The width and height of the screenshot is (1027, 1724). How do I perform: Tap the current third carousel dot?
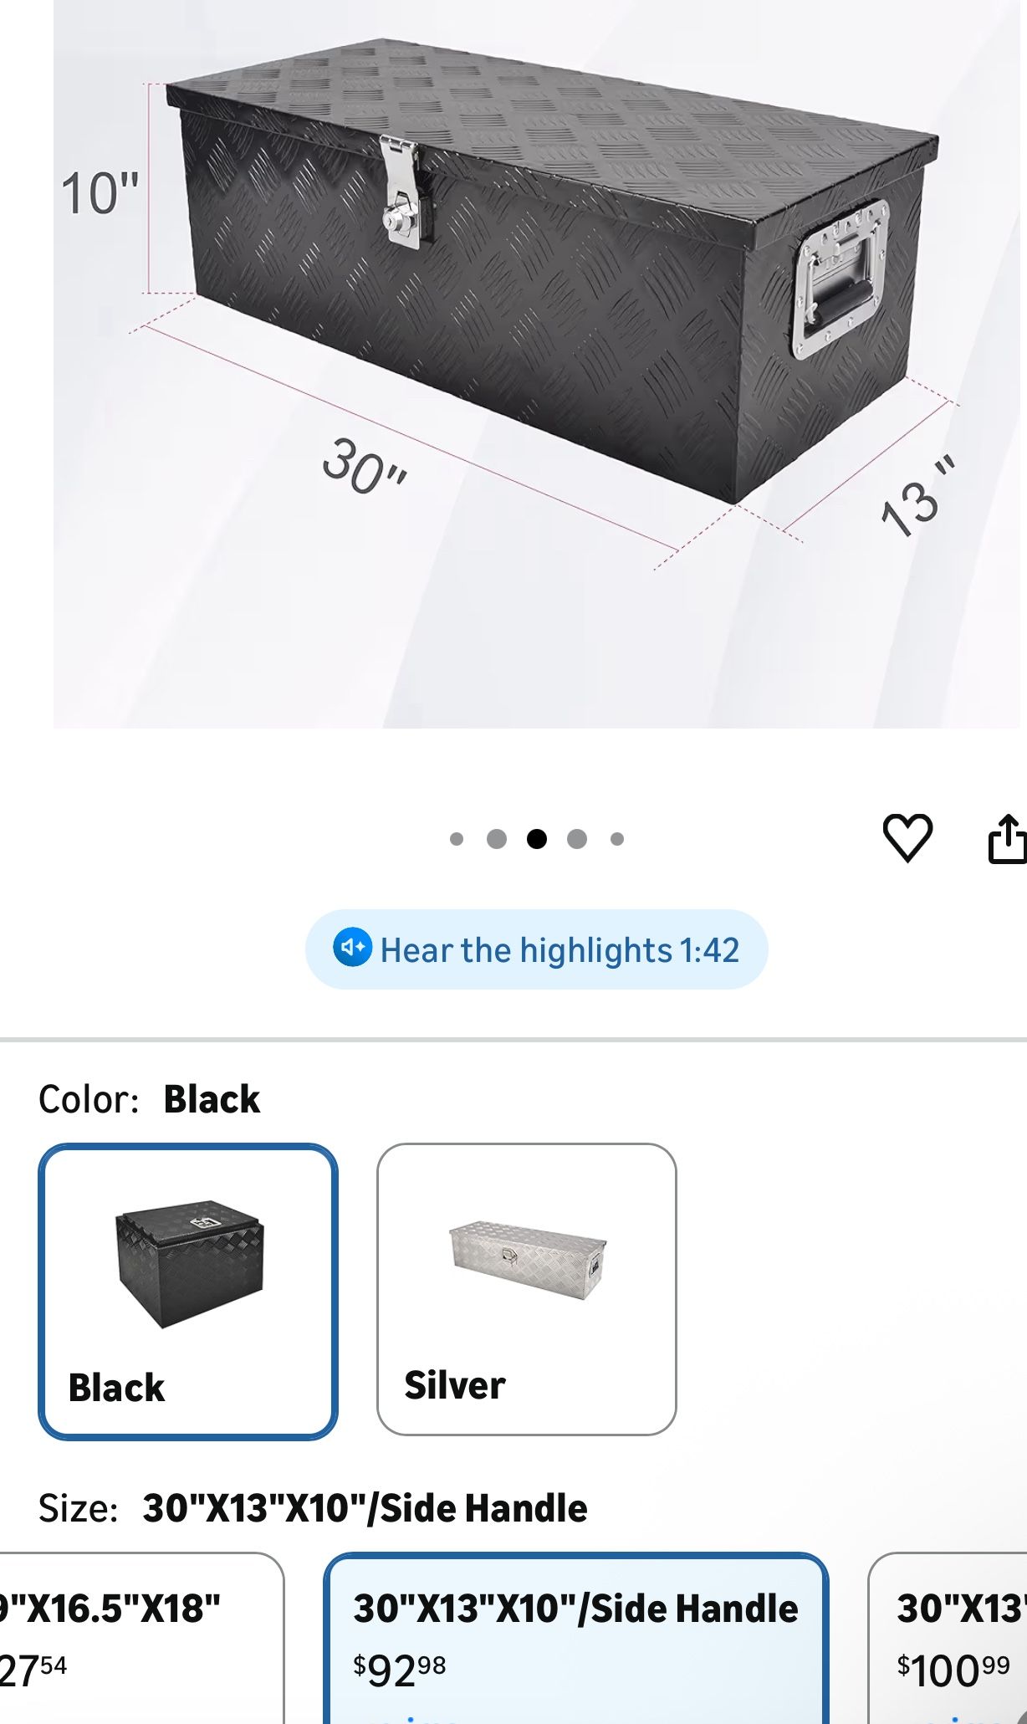click(537, 839)
